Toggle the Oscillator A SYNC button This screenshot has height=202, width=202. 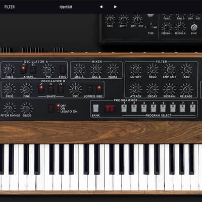63,70
